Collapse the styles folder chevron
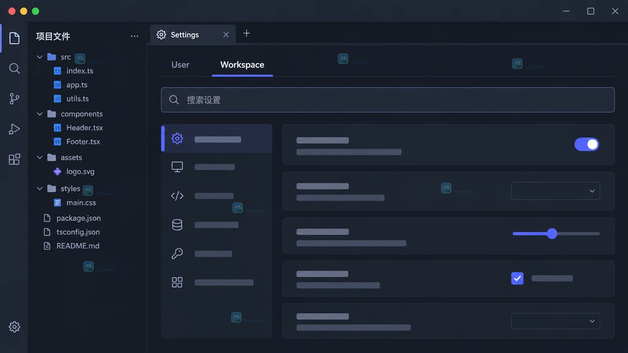The height and width of the screenshot is (353, 628). tap(40, 188)
